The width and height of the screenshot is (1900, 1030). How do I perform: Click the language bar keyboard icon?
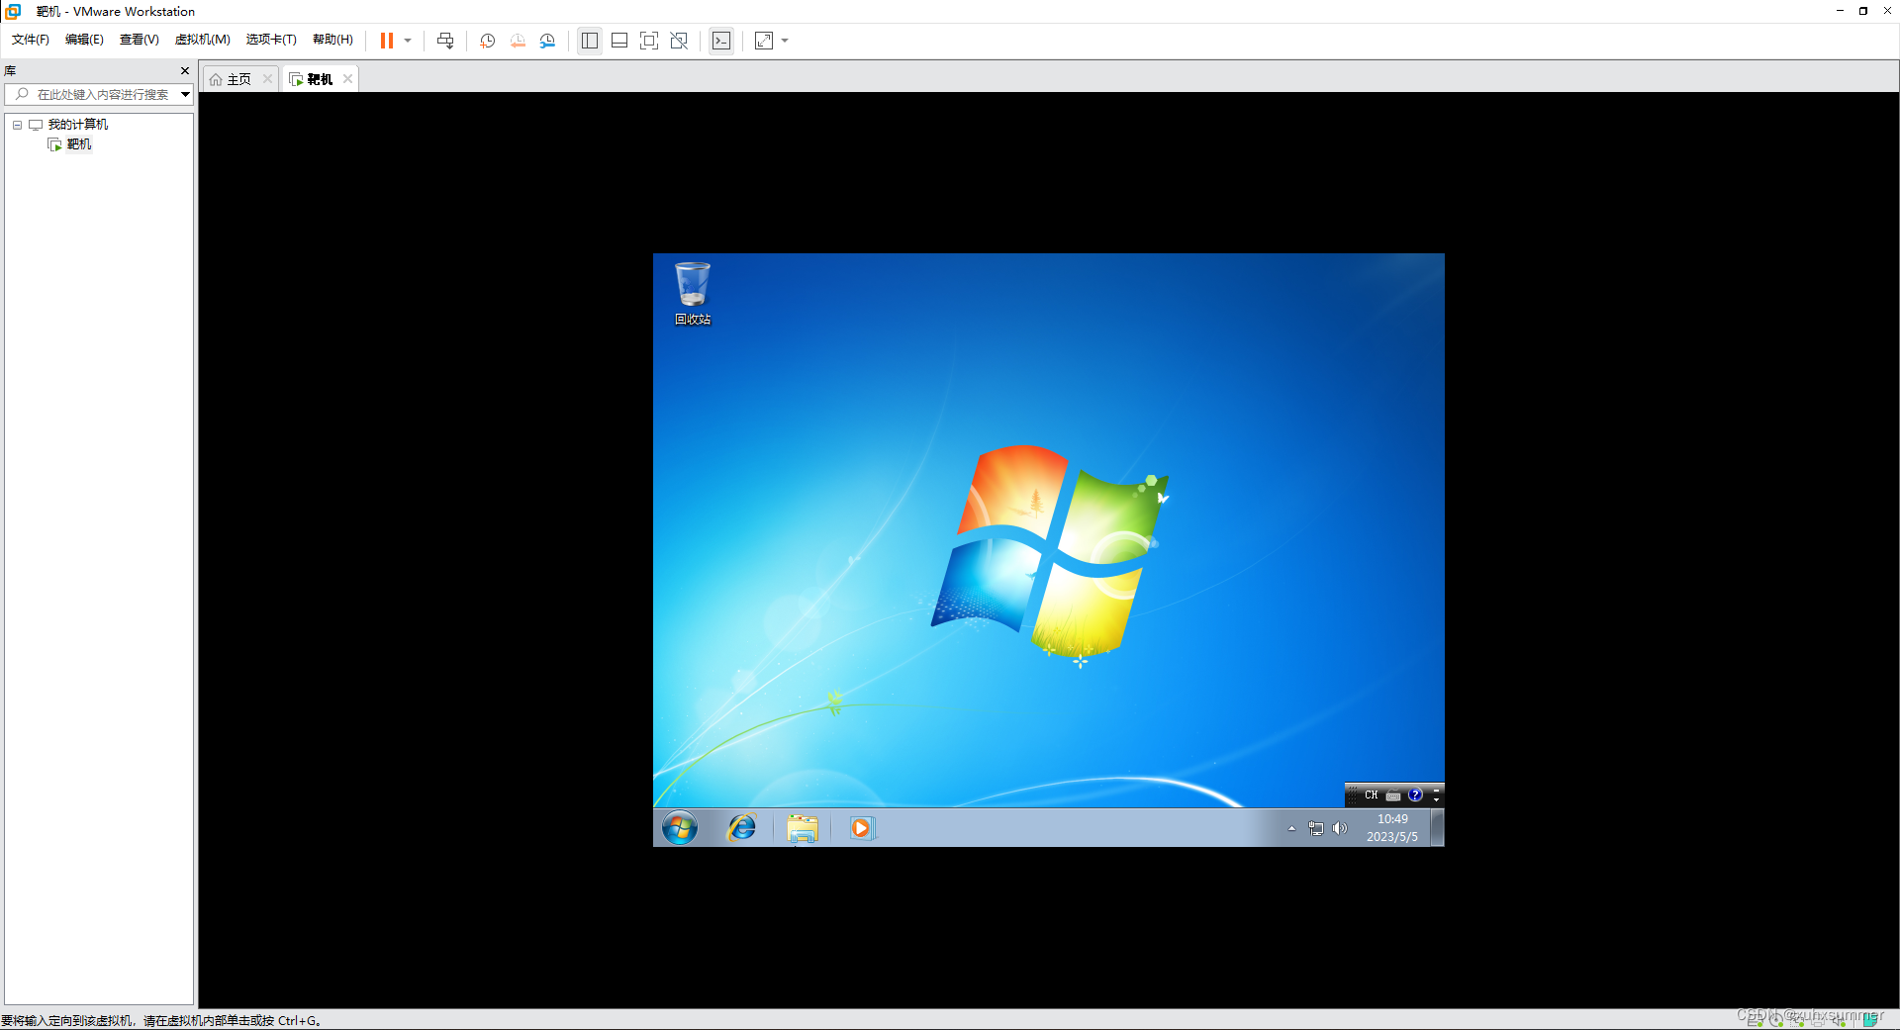tap(1393, 796)
